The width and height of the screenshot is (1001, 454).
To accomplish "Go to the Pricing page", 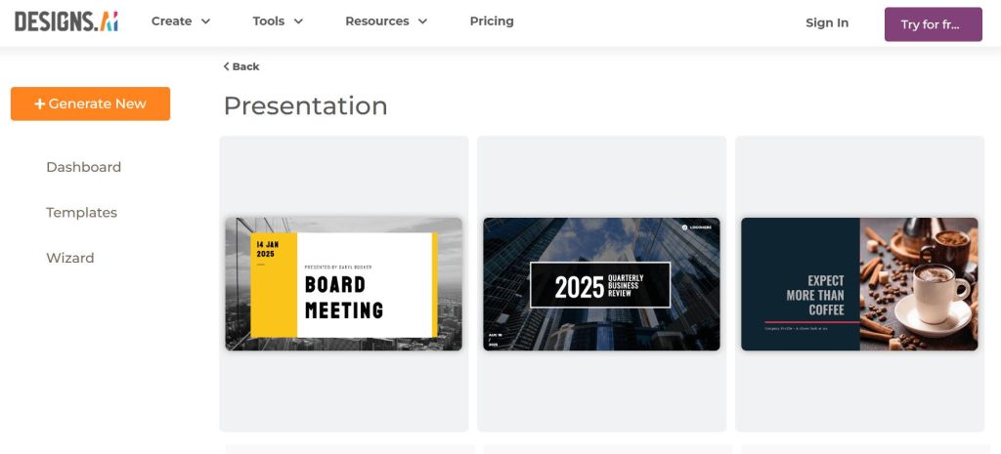I will (492, 21).
